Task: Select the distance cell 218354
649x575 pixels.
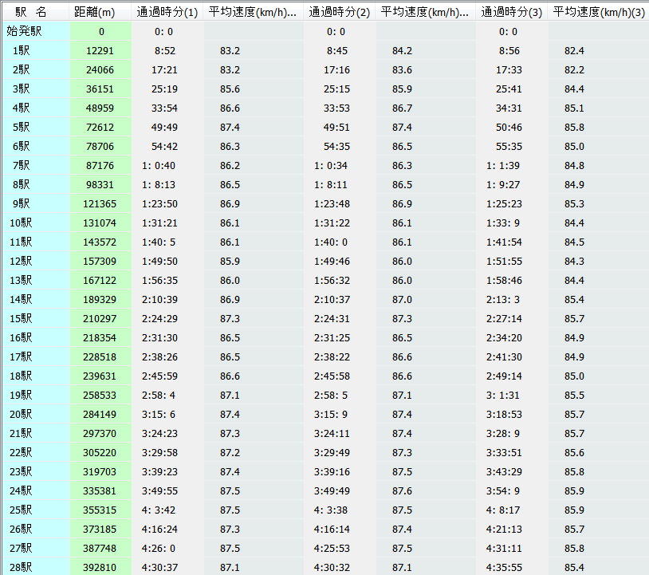Action: [x=100, y=338]
